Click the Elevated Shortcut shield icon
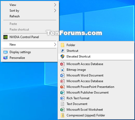The width and height of the screenshot is (135, 120). 62,57
